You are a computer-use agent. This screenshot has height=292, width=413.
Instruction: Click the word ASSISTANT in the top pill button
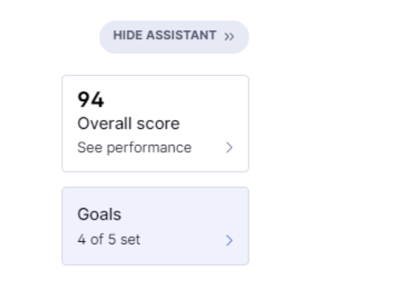point(181,35)
